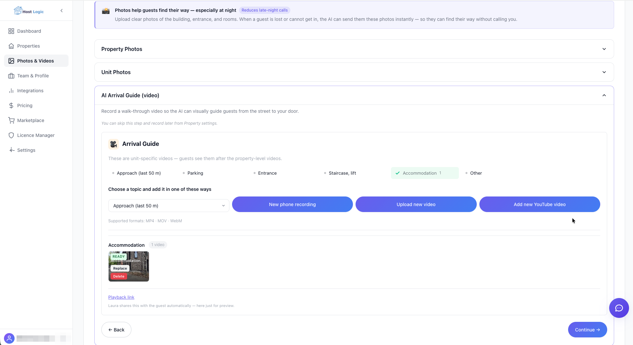Open the chat support bubble

(619, 308)
